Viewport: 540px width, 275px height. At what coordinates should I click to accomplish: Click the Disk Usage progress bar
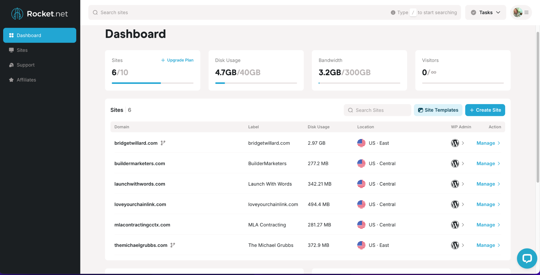click(x=256, y=83)
